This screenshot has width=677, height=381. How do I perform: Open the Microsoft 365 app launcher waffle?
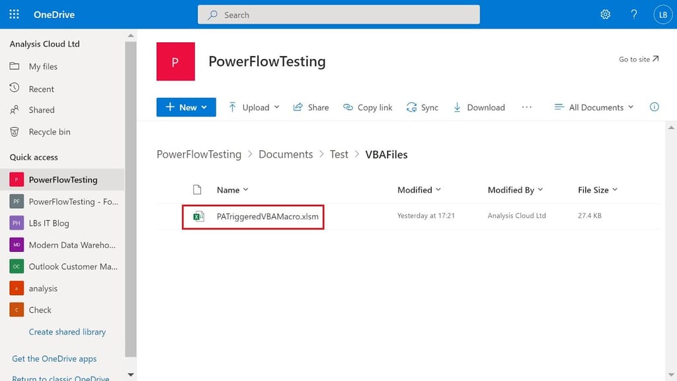tap(13, 13)
